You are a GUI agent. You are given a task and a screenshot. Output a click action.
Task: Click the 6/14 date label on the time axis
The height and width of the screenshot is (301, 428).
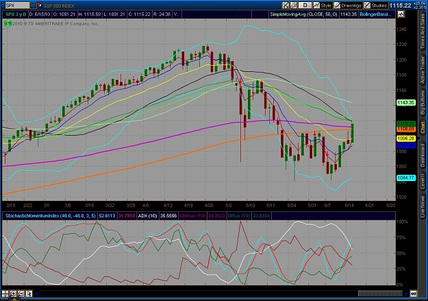(x=349, y=205)
